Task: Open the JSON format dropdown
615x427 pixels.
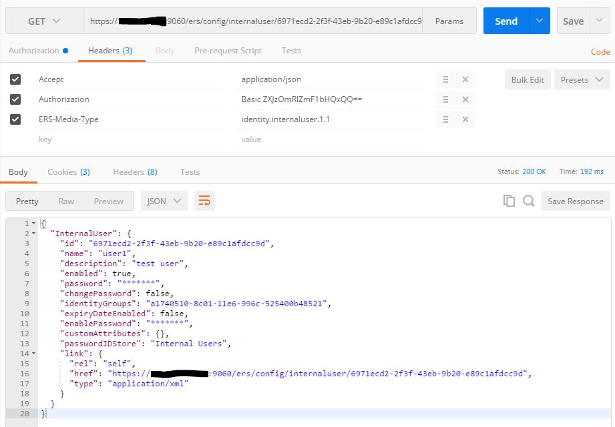Action: point(164,201)
